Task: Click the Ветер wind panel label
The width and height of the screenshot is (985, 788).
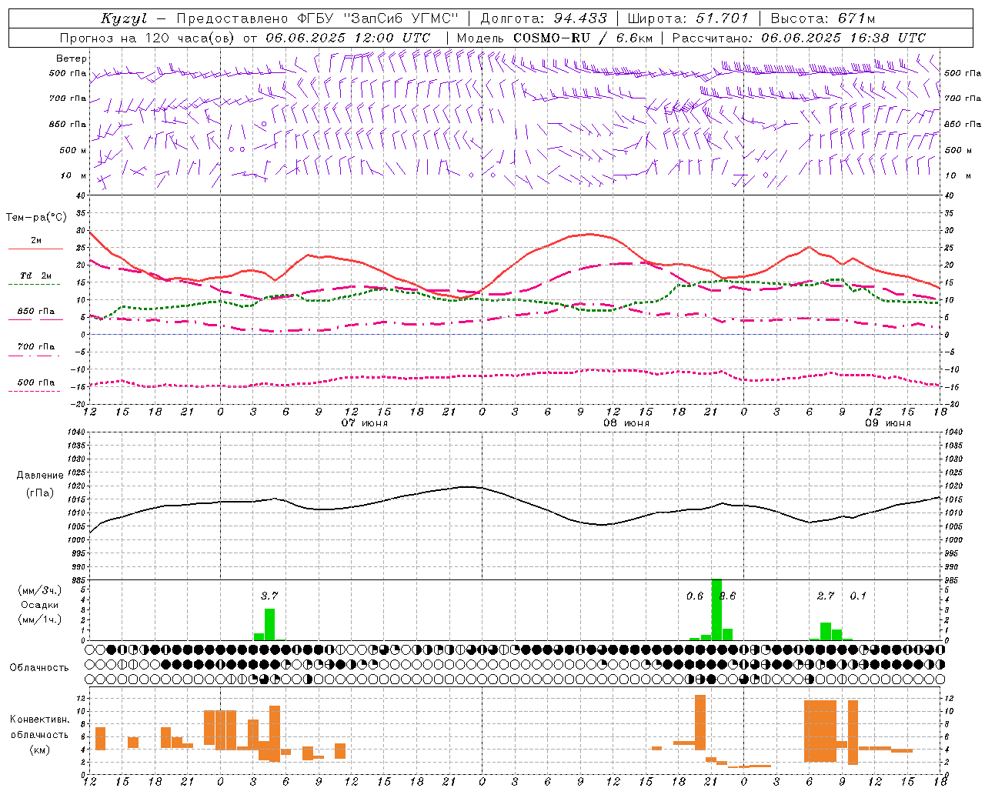Action: click(x=72, y=58)
